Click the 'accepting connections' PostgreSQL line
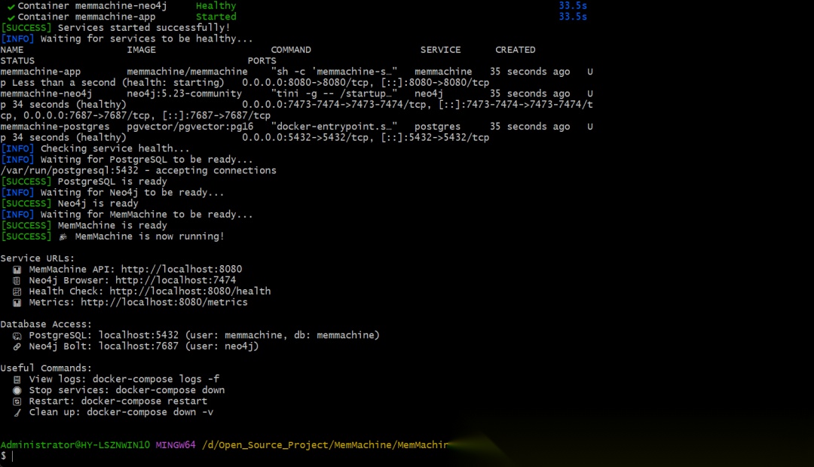The width and height of the screenshot is (814, 467). (138, 171)
